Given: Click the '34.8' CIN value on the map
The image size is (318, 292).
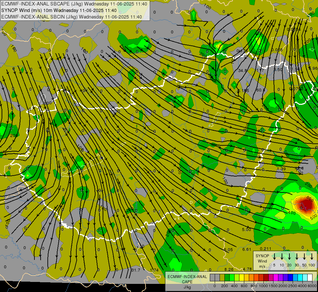Looking at the screenshot, I should pos(243,70).
